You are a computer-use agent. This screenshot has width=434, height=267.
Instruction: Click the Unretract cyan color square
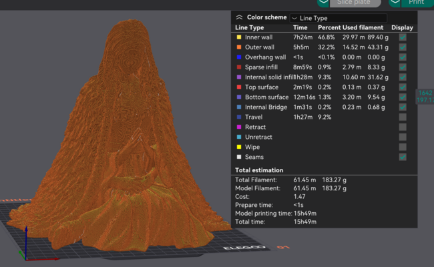pos(239,137)
